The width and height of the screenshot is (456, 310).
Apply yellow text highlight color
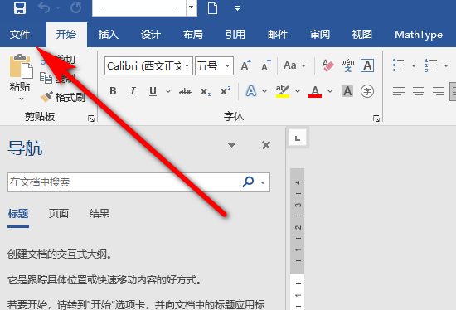point(283,91)
